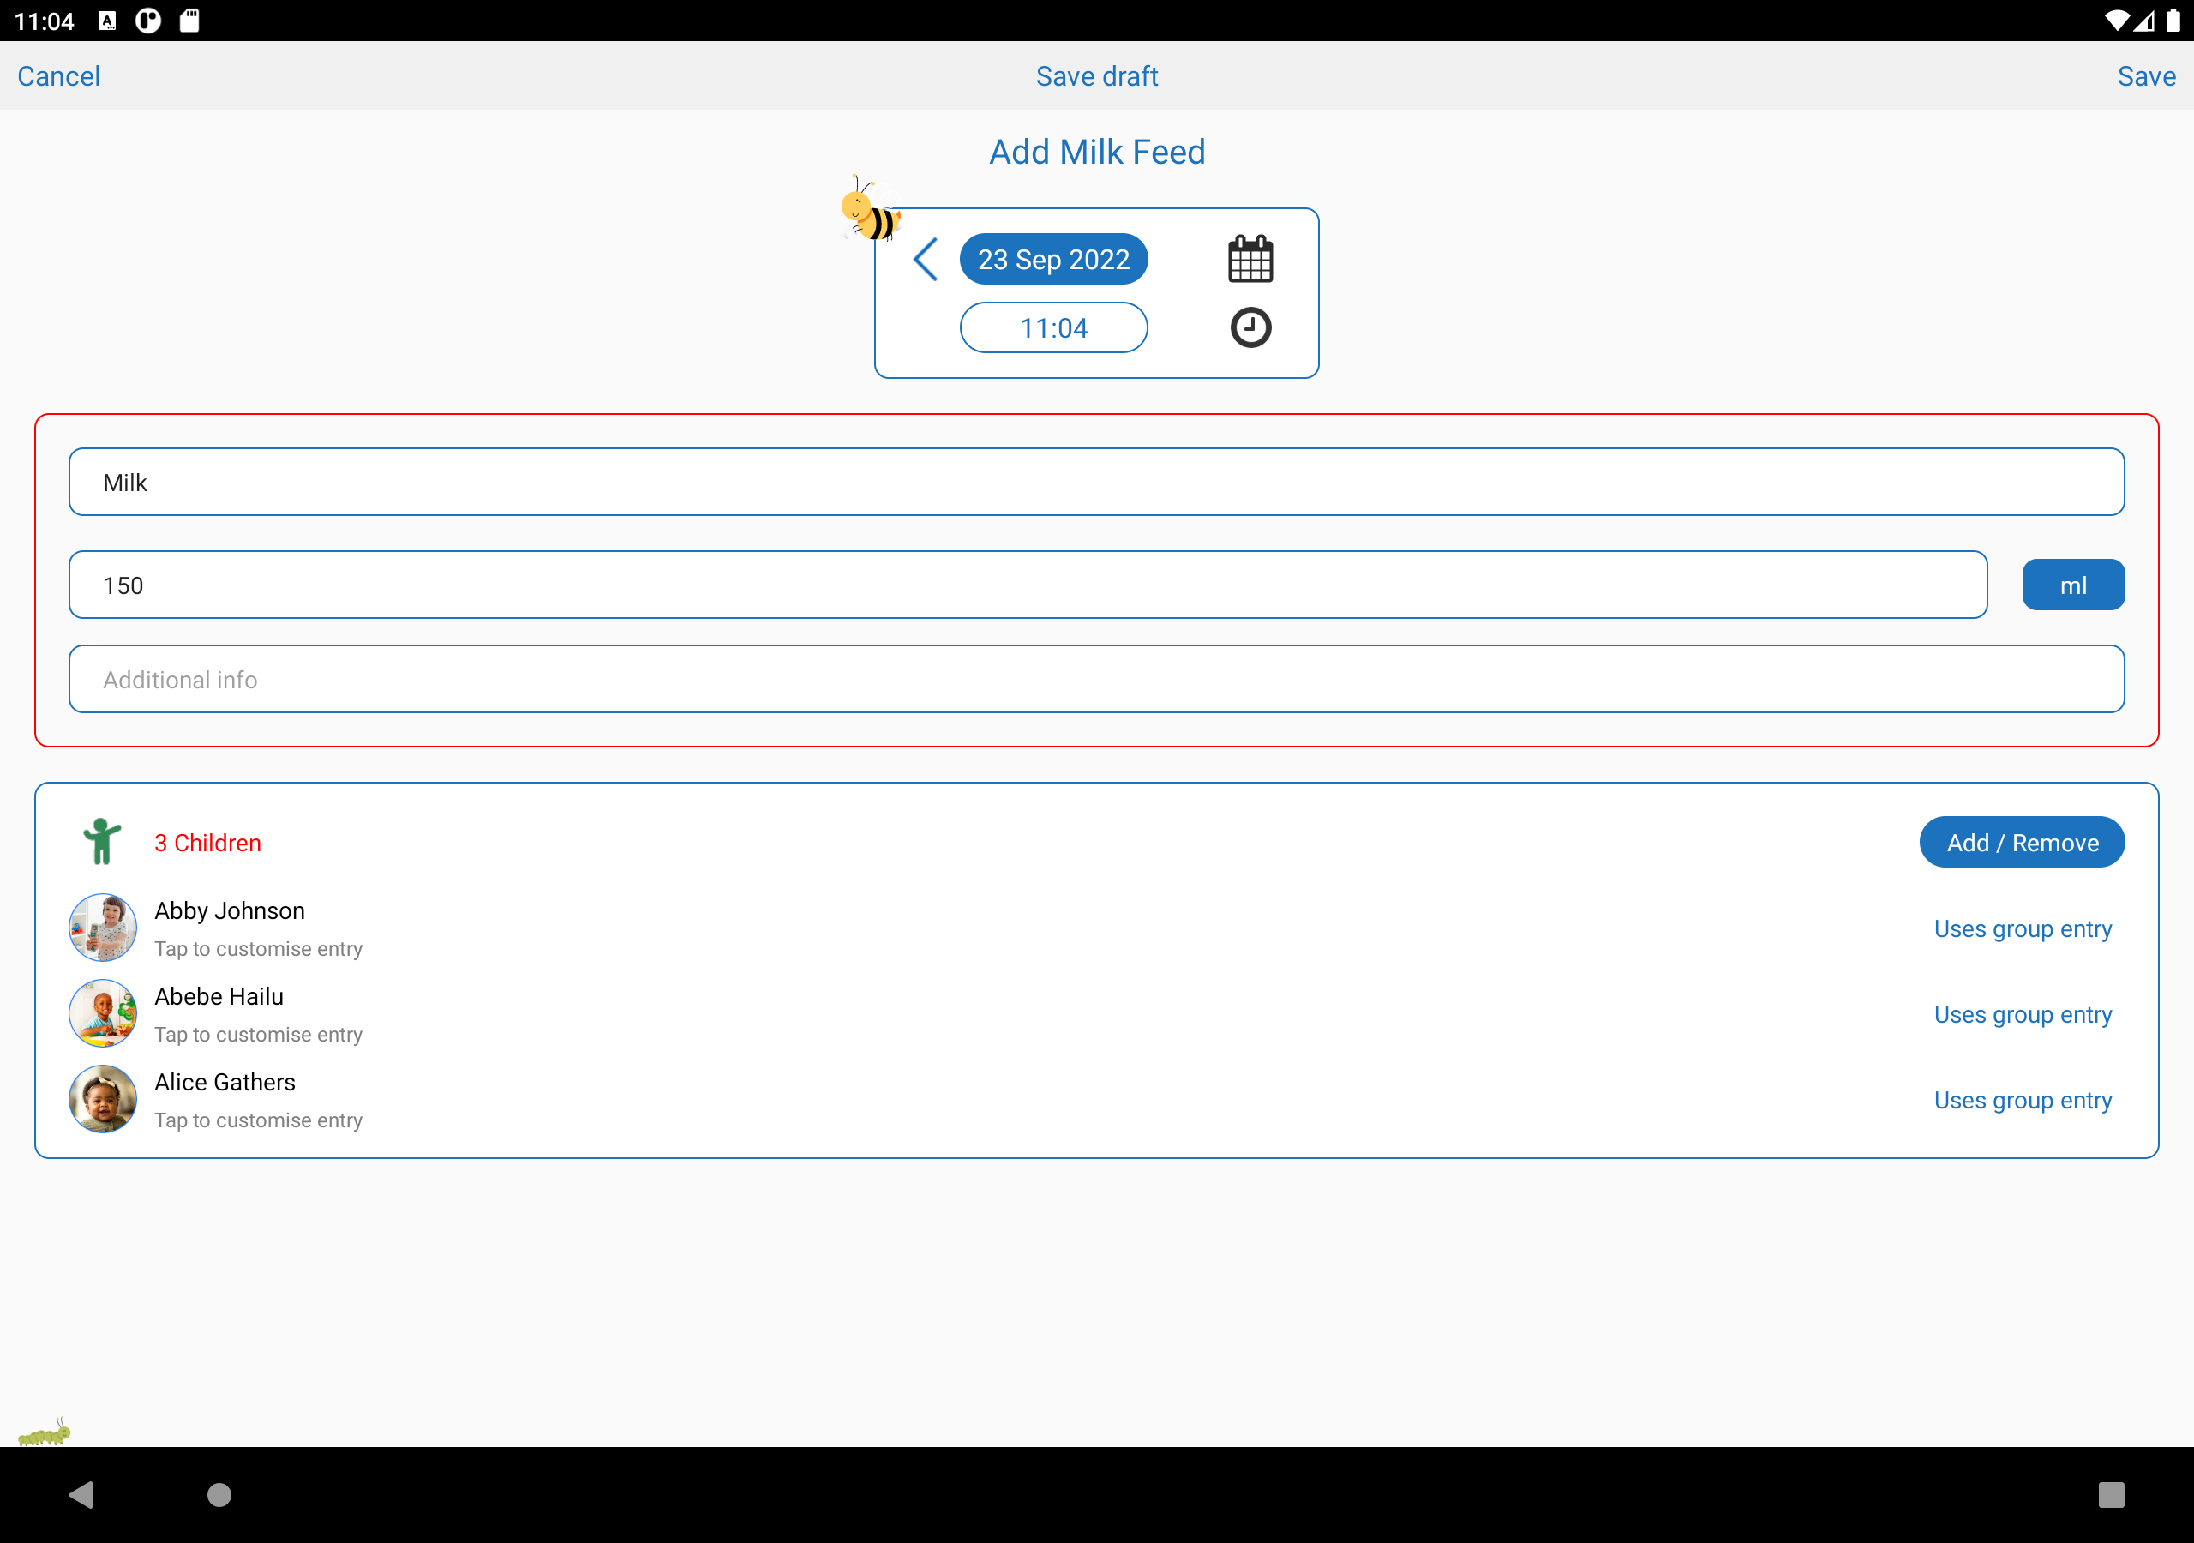
Task: Tap Abebe Hailu's 'Uses group entry' link
Action: click(x=2022, y=1014)
